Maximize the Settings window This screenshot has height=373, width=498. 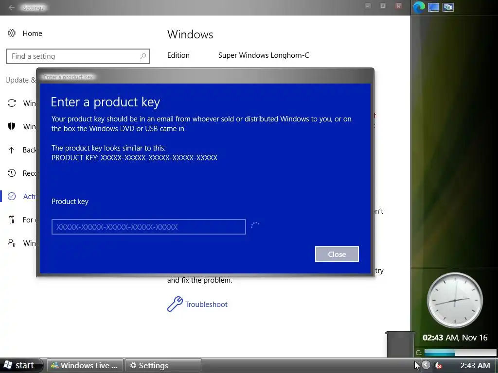[x=383, y=6]
